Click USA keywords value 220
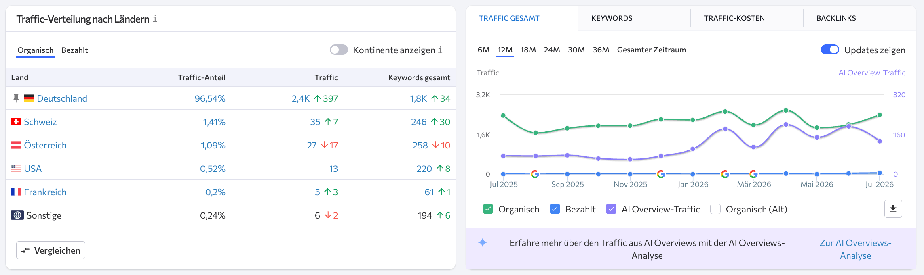Image resolution: width=924 pixels, height=275 pixels. pyautogui.click(x=424, y=169)
